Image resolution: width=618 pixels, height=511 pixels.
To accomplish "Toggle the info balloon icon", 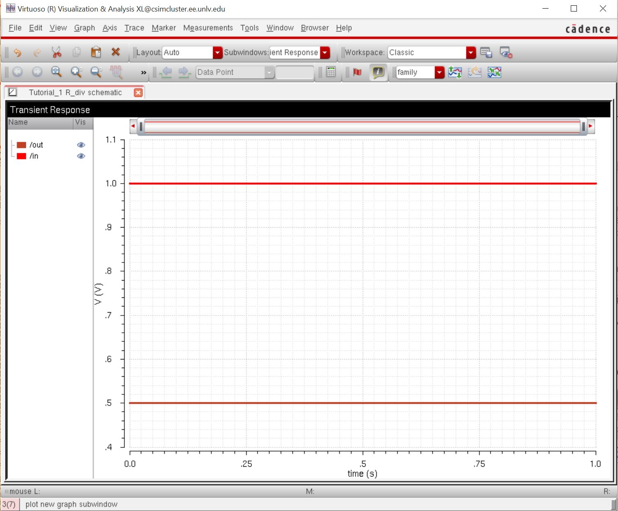I will tap(378, 72).
